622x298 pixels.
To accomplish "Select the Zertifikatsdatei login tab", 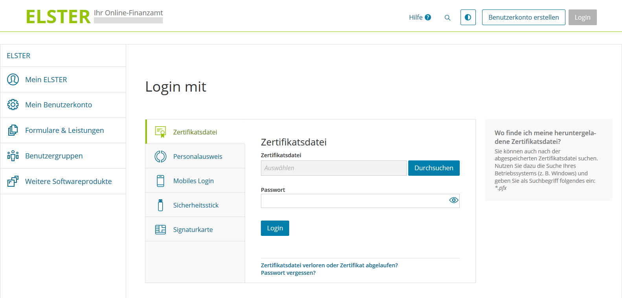I will tap(195, 132).
